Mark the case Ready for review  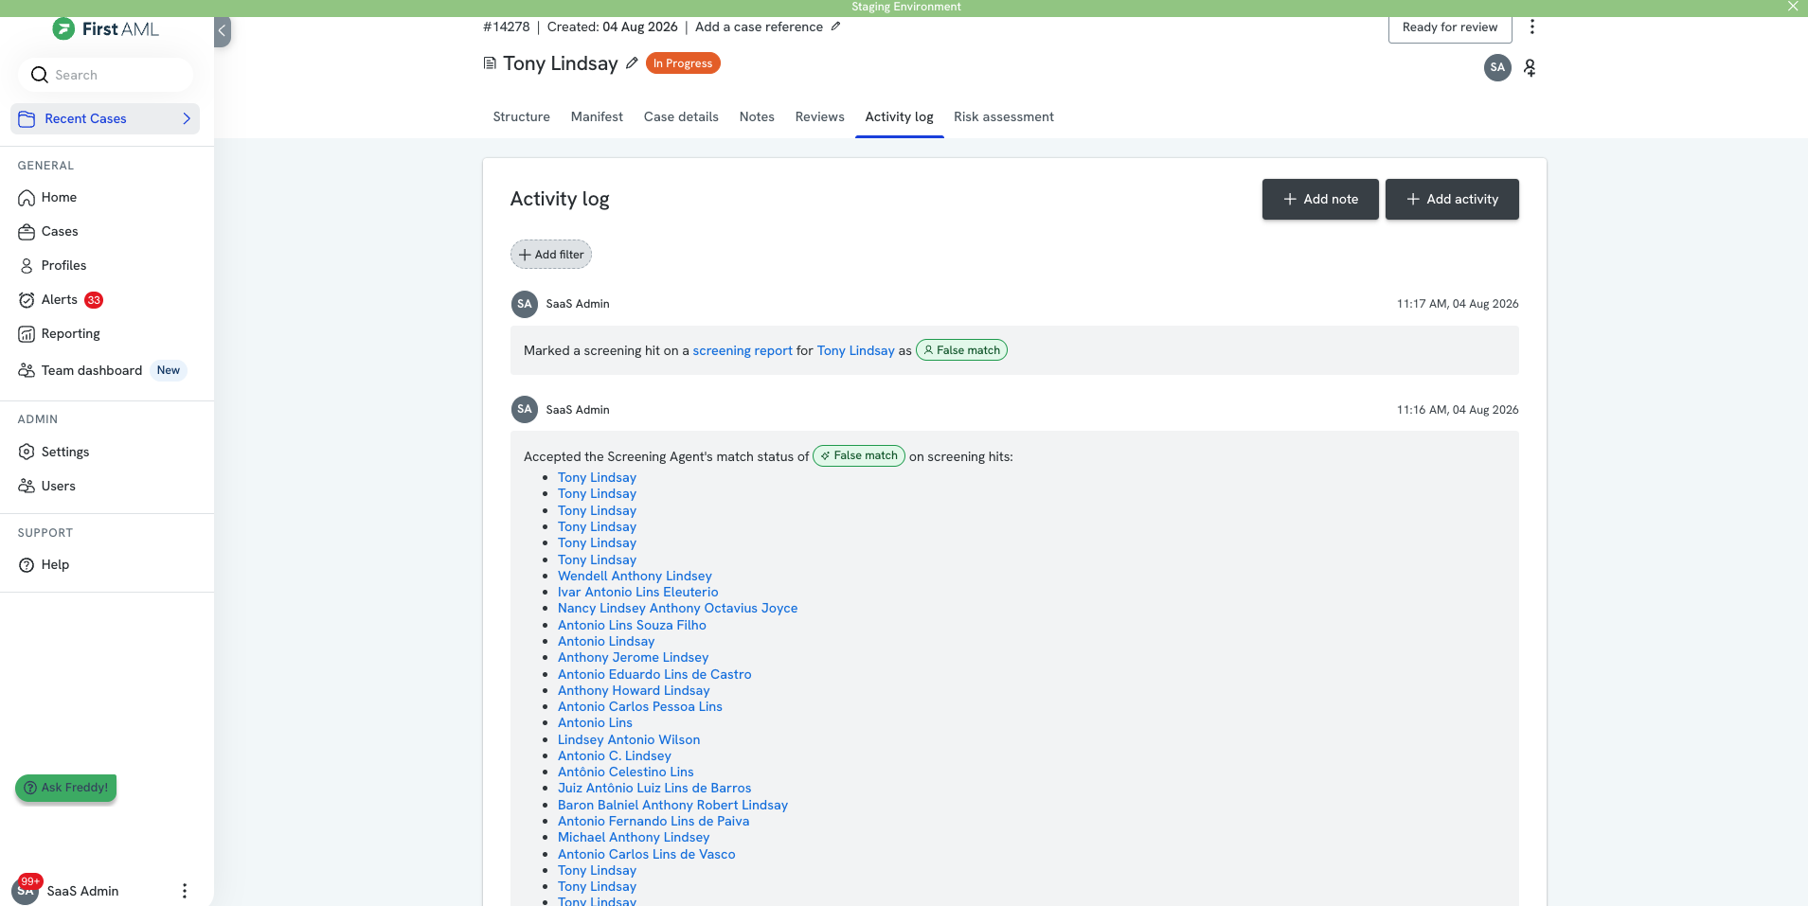[x=1450, y=27]
